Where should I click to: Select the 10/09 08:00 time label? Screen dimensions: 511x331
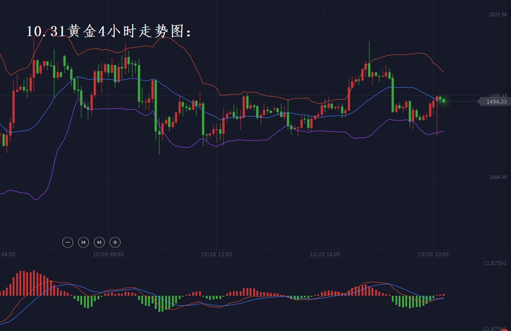(108, 255)
